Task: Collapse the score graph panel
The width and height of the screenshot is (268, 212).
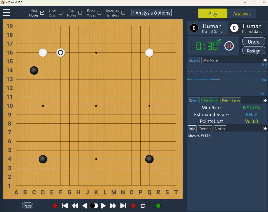Action: tap(265, 60)
